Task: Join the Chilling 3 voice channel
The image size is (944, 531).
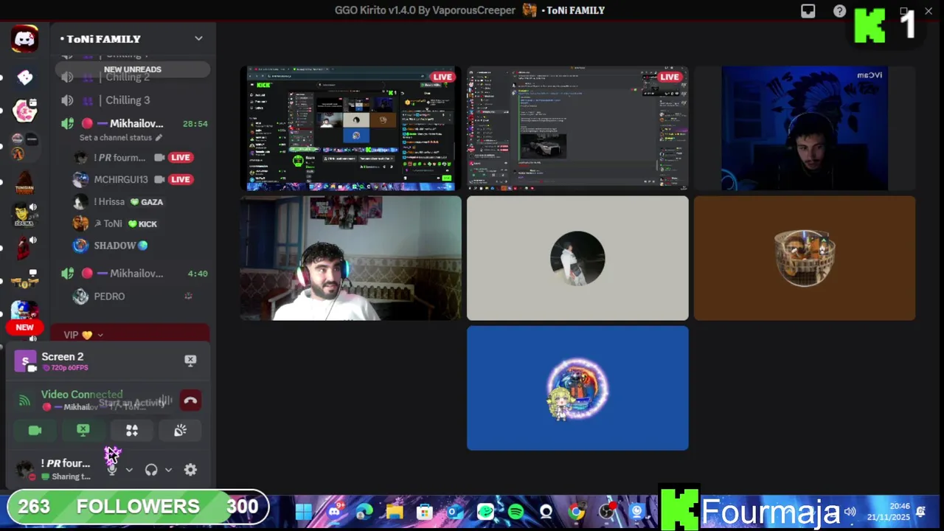Action: click(x=132, y=100)
